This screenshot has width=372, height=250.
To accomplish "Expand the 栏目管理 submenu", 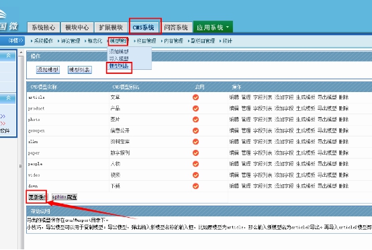I will 146,41.
